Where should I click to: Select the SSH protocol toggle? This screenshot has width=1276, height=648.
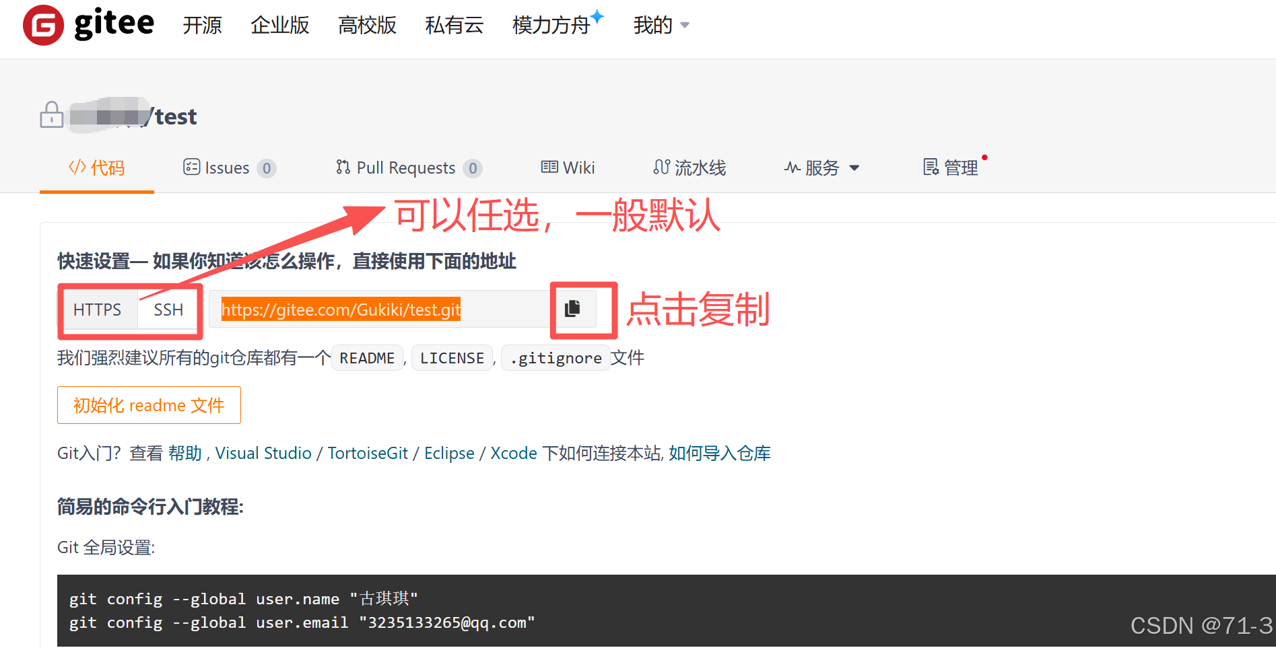point(168,310)
